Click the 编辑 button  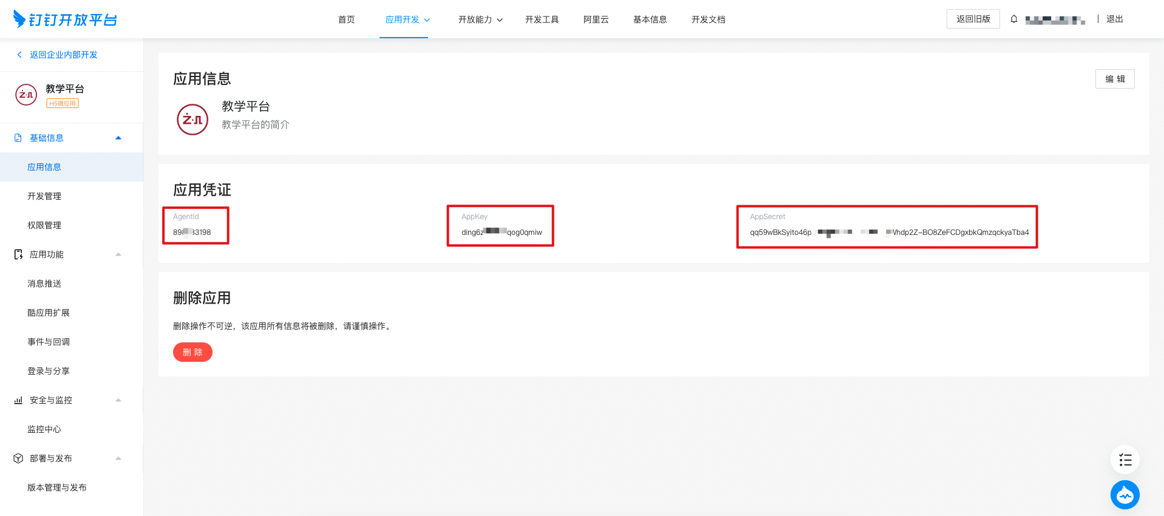click(1115, 79)
